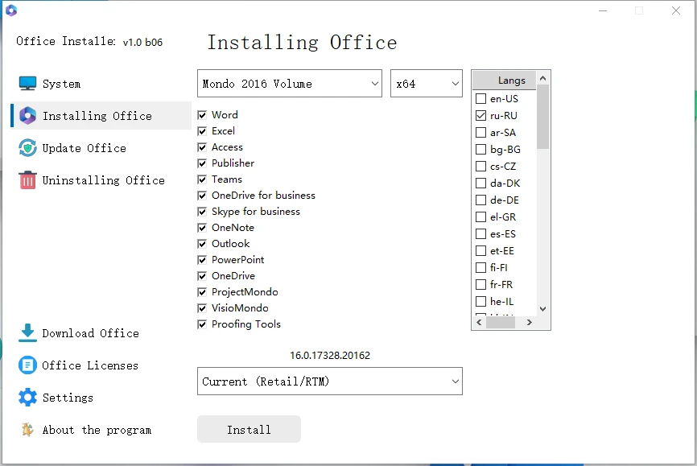The image size is (697, 466).
Task: Enable the el-GR language checkbox
Action: (481, 217)
